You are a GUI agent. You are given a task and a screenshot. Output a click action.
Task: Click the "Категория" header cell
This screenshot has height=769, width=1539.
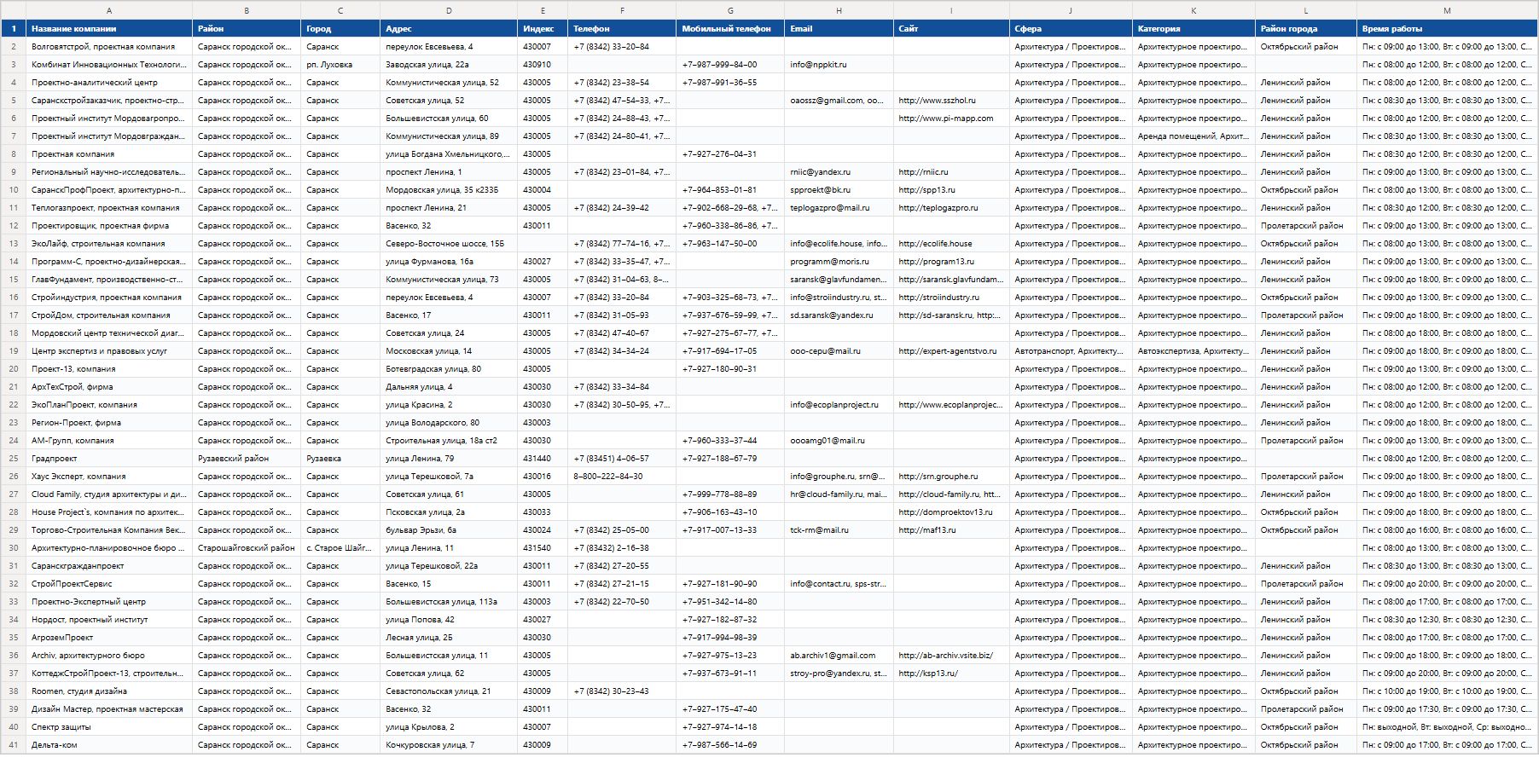tap(1193, 29)
